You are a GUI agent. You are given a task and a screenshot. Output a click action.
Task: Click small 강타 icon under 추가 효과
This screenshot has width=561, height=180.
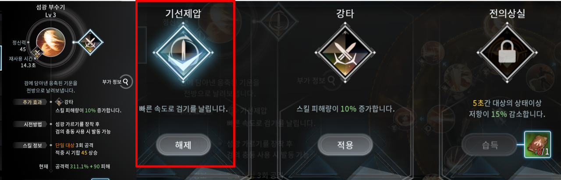pyautogui.click(x=60, y=102)
